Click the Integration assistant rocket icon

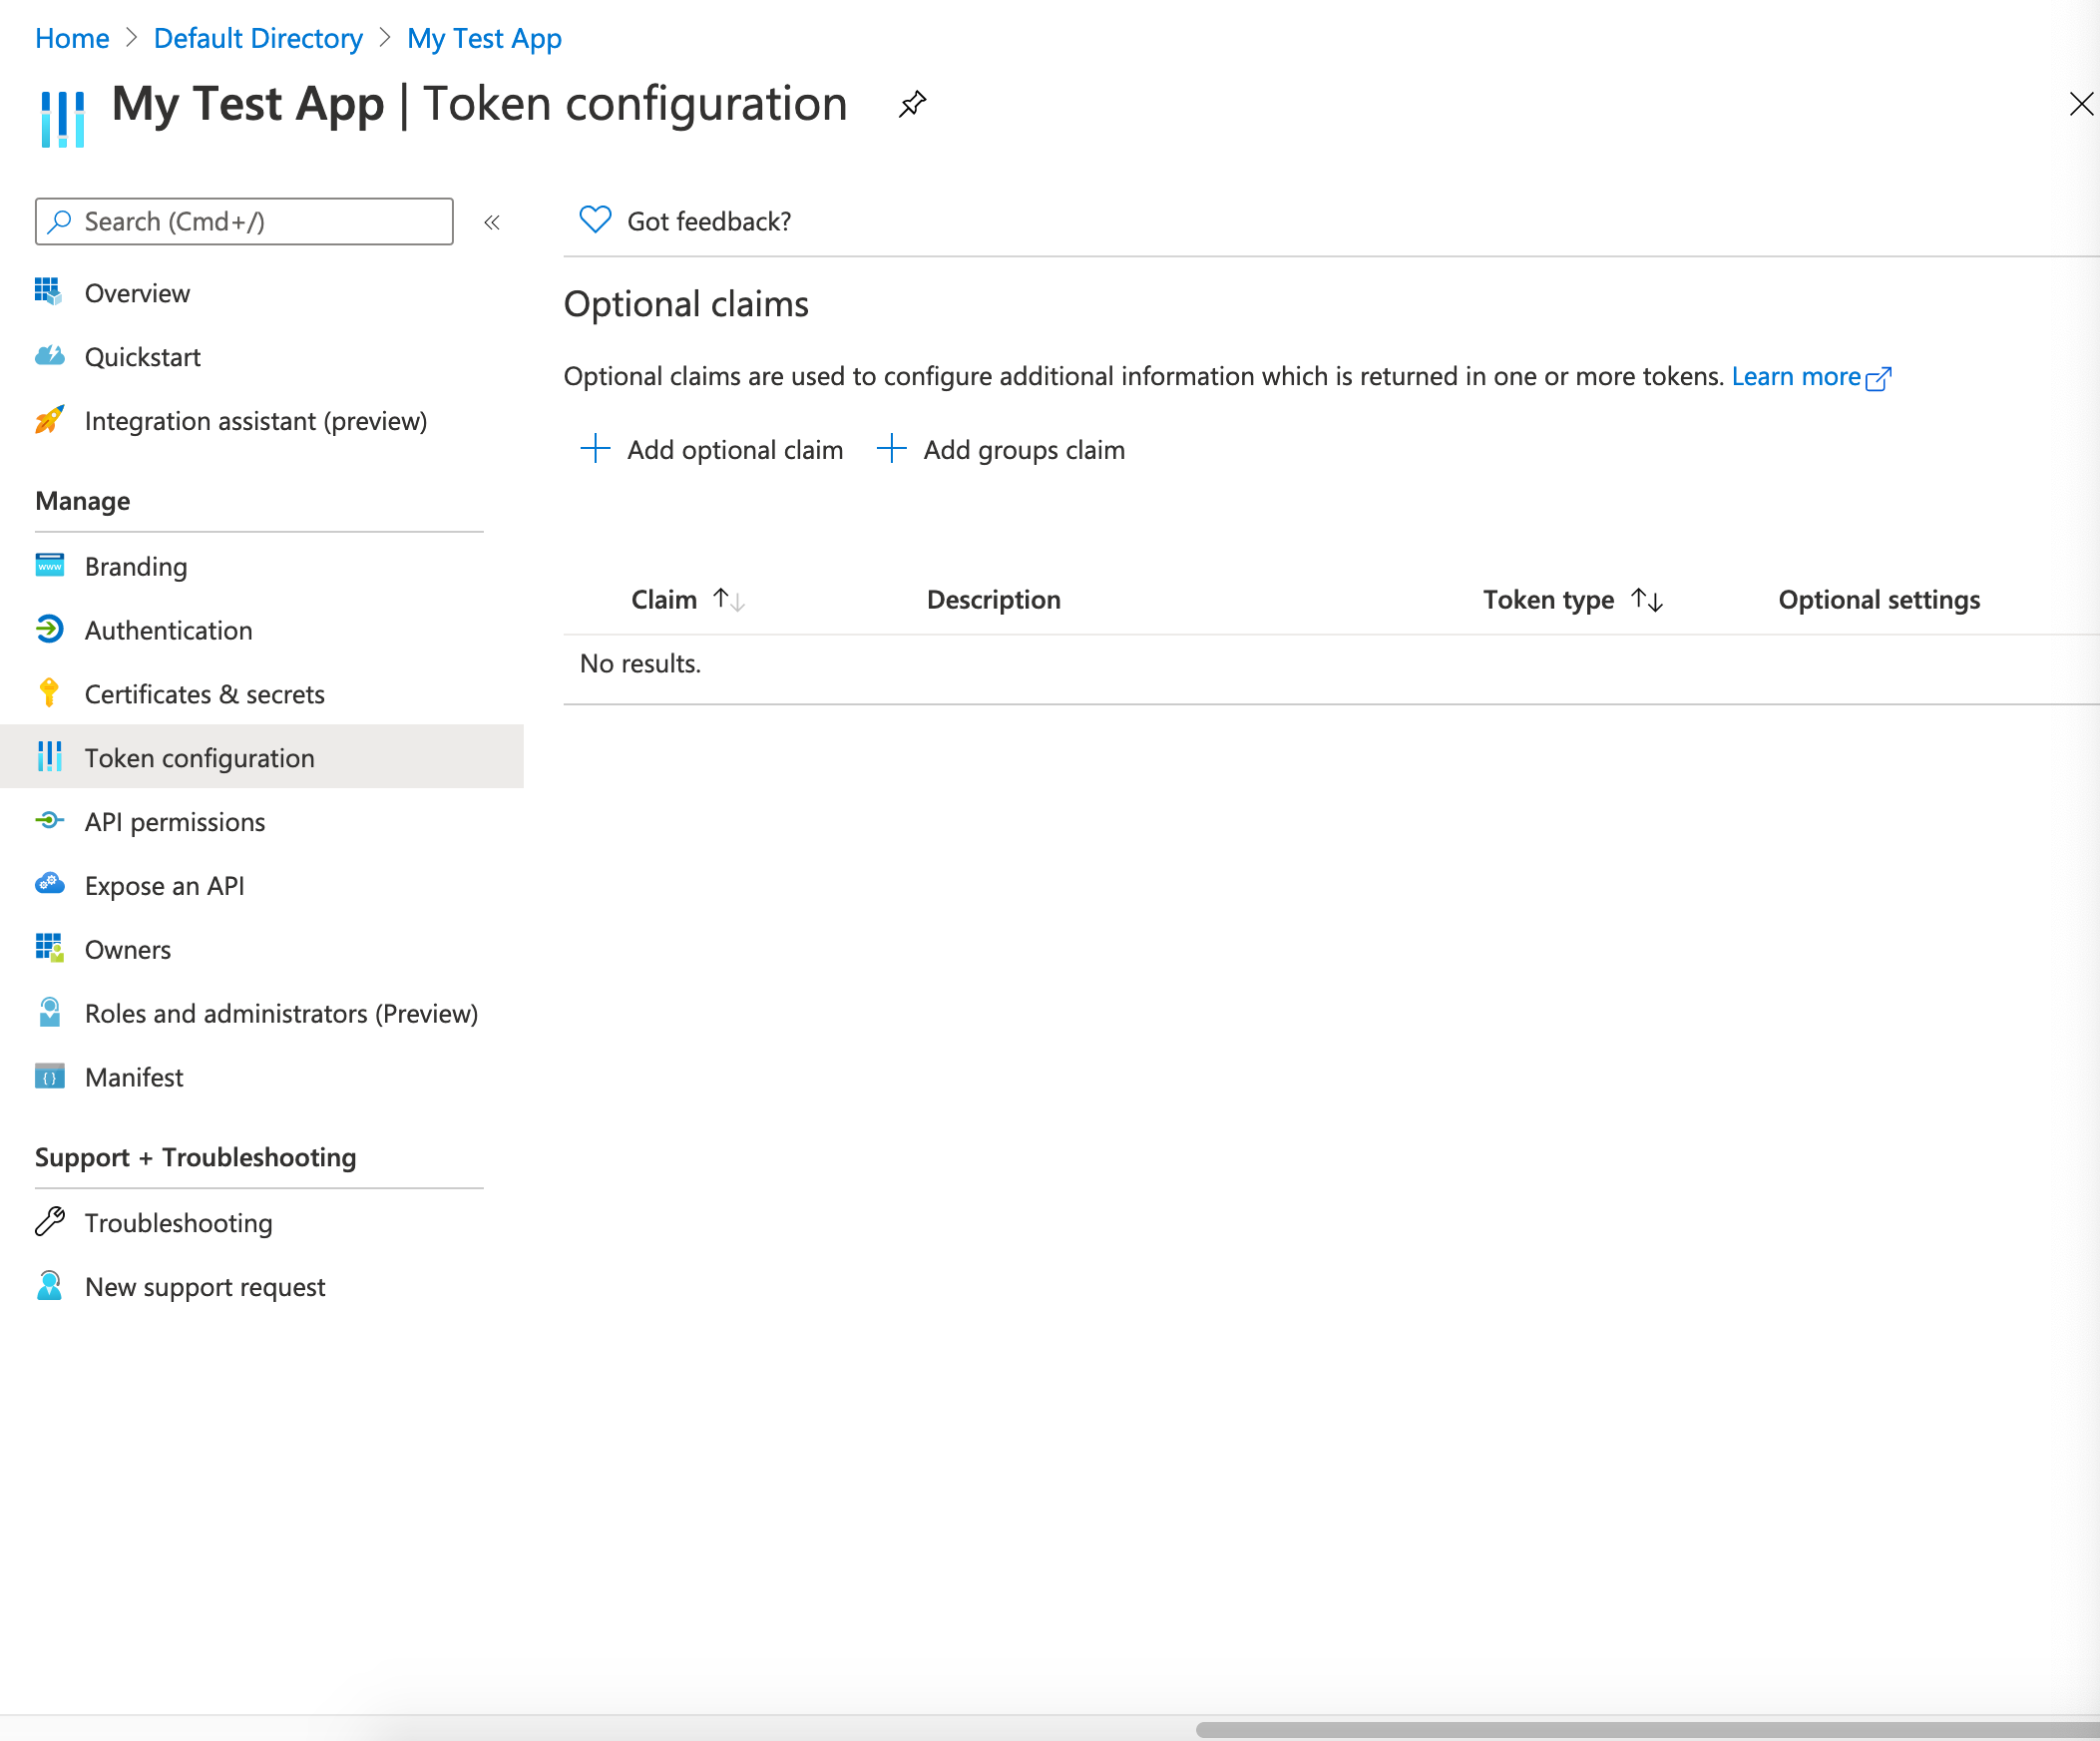49,420
